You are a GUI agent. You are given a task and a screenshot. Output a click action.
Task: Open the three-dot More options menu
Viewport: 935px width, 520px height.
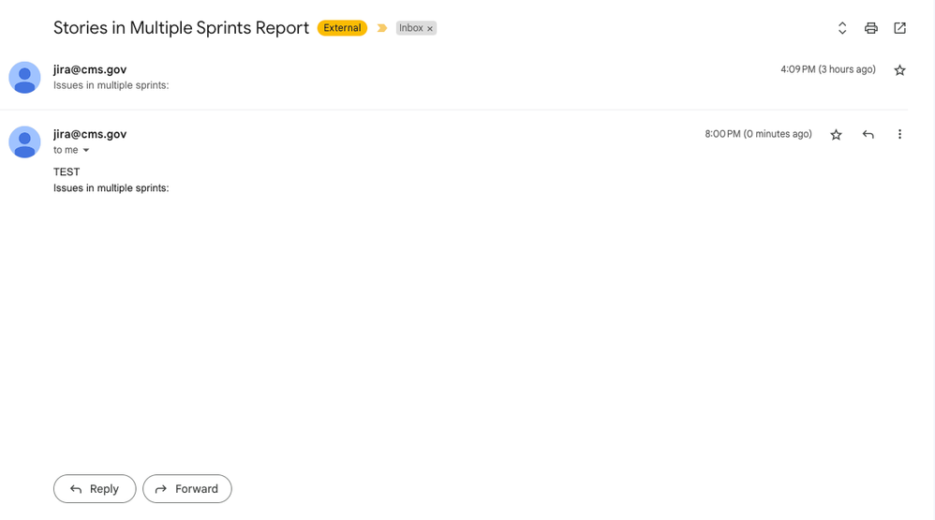(x=899, y=134)
